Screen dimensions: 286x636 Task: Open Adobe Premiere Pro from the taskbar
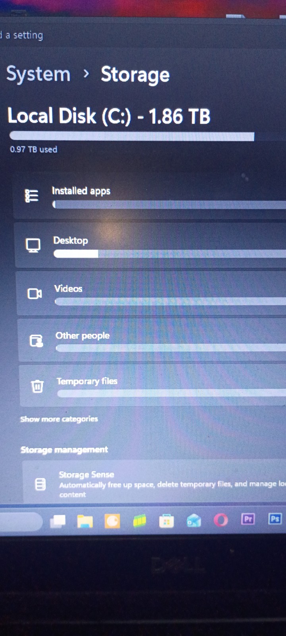click(248, 519)
